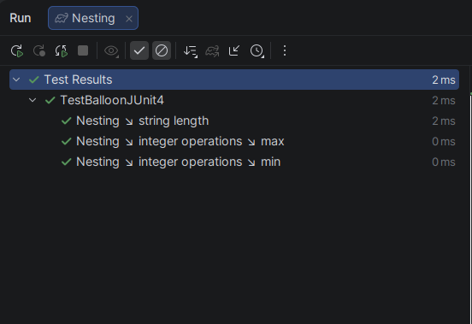The height and width of the screenshot is (324, 472).
Task: Open the test history clock menu
Action: click(x=257, y=50)
